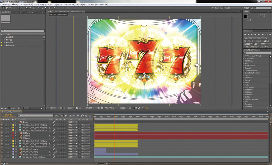Image resolution: width=272 pixels, height=165 pixels.
Task: Click the snapshot camera icon in viewer
Action: pyautogui.click(x=77, y=108)
